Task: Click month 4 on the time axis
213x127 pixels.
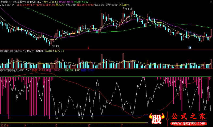Action: point(26,125)
